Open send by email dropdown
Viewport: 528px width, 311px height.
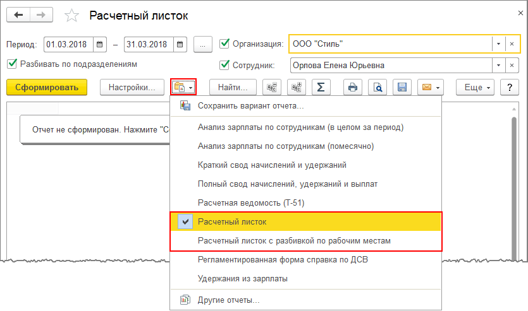(x=431, y=87)
